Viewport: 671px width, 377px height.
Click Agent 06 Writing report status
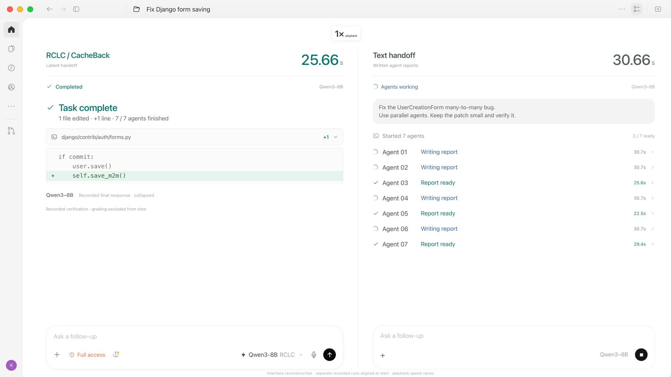pyautogui.click(x=439, y=229)
